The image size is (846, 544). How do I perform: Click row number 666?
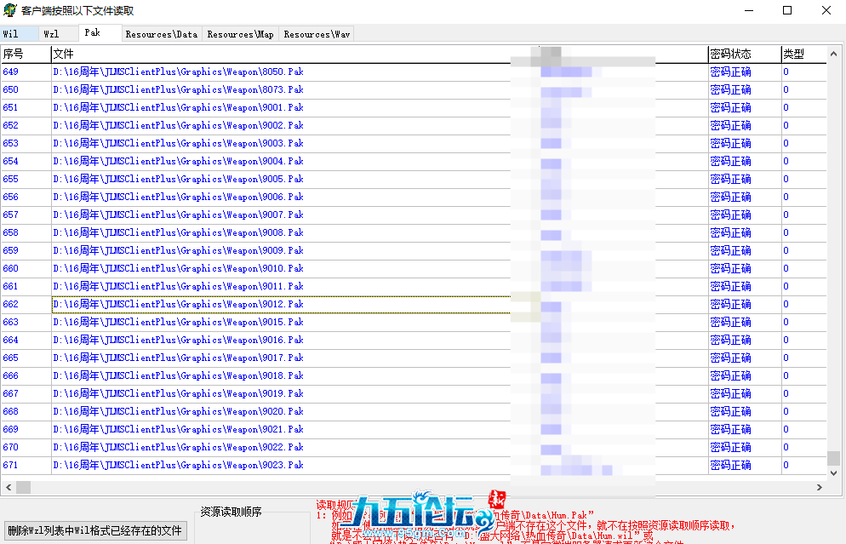pos(11,375)
